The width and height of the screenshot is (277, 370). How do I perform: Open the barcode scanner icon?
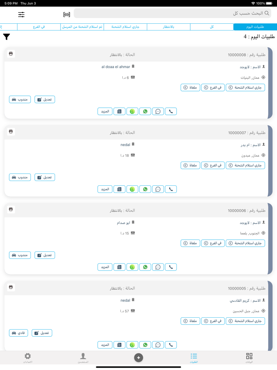pyautogui.click(x=67, y=15)
